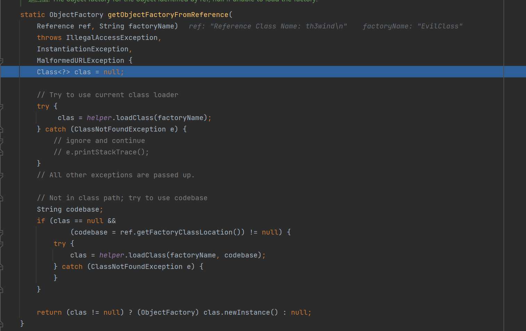Click the (ObjectFactory) cast in return statement

(x=168, y=312)
